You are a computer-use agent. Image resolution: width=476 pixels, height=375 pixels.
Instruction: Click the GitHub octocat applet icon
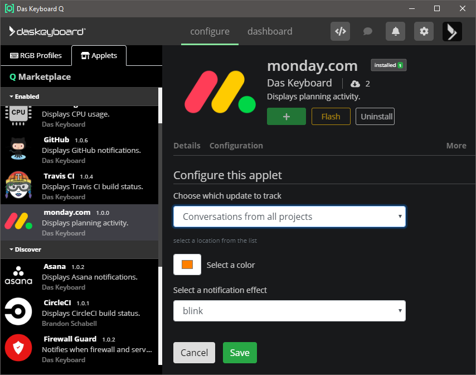pos(18,148)
